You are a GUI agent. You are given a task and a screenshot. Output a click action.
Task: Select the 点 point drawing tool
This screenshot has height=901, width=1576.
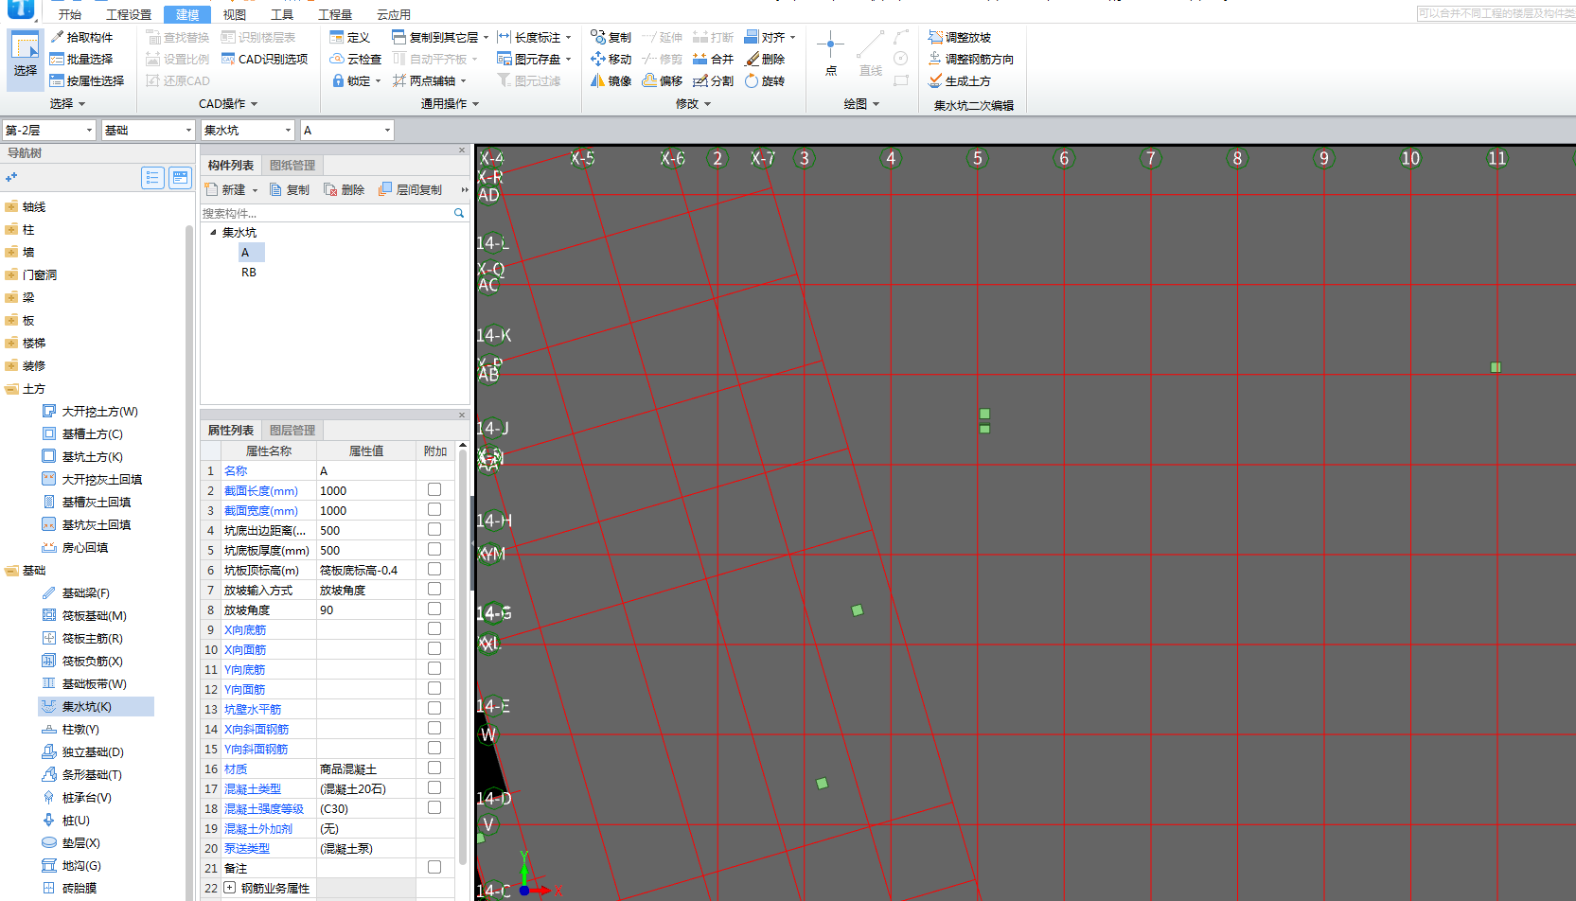[x=830, y=53]
